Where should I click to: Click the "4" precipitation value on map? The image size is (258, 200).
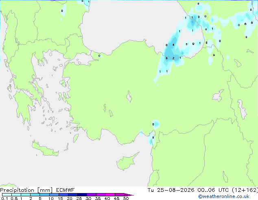(173, 45)
